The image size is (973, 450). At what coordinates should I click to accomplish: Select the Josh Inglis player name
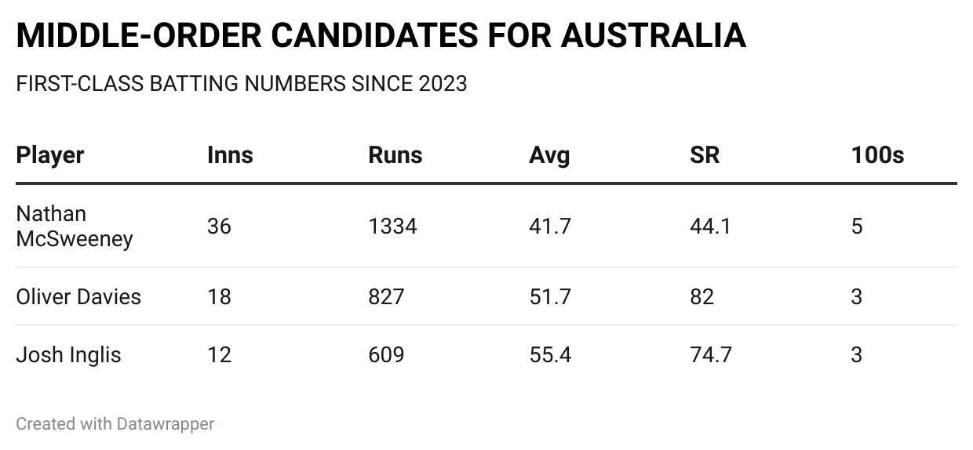click(x=68, y=355)
